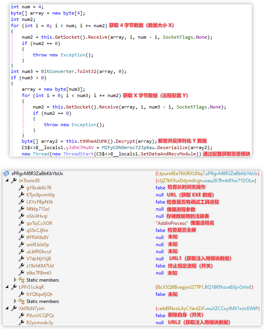
Task: Click the wrench icon next to JnTrurix08
Action: [14, 180]
